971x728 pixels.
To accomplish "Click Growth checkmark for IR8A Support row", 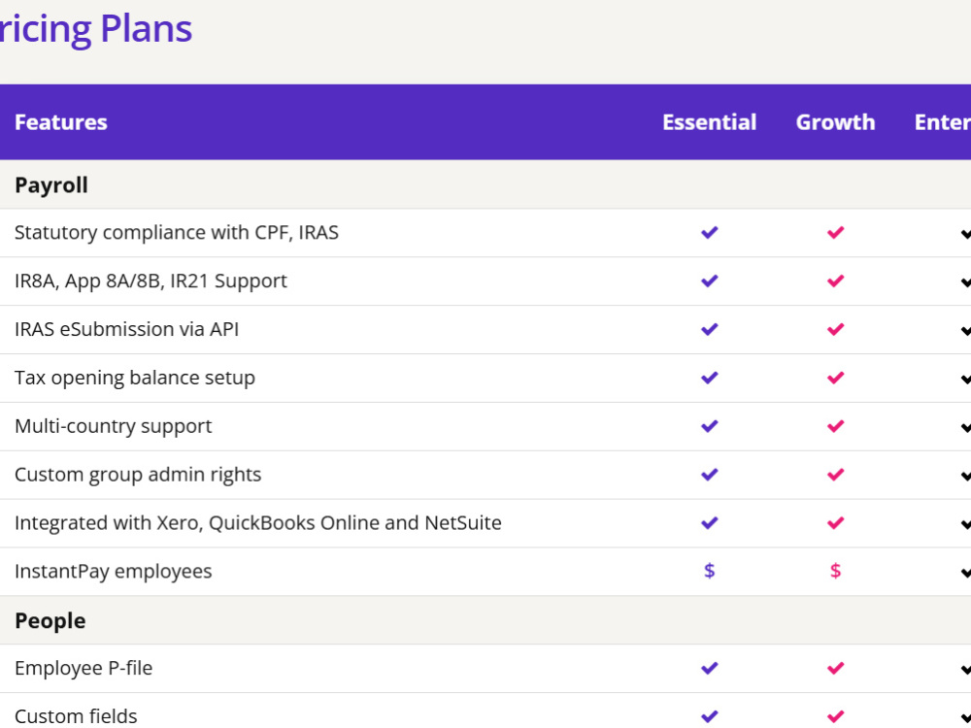I will pos(835,281).
